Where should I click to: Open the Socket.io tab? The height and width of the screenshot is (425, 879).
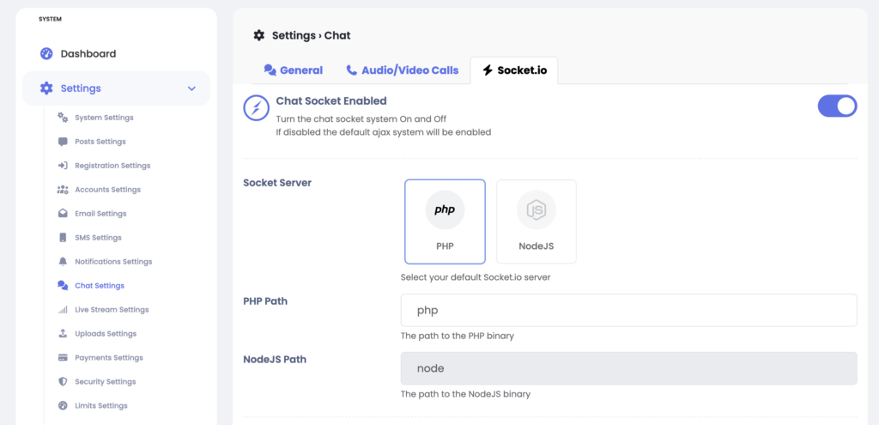[x=514, y=70]
